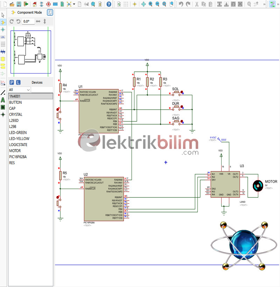The width and height of the screenshot is (280, 287).
Task: Flip selection with the vertical mirror arrow
Action: 44,21
